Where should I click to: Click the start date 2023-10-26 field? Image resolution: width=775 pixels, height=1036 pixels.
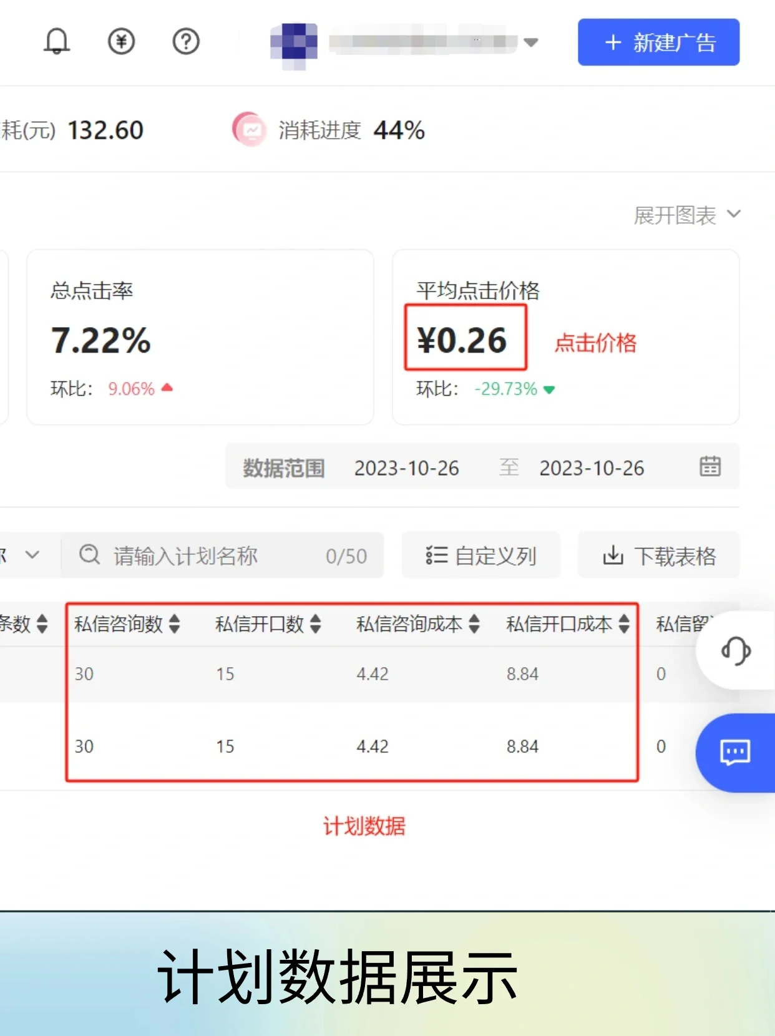click(x=407, y=468)
